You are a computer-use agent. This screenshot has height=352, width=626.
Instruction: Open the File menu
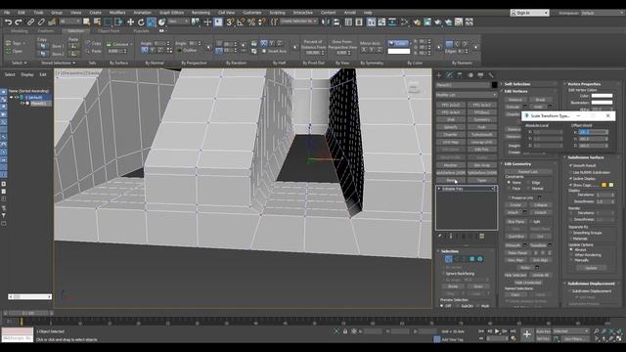pyautogui.click(x=7, y=13)
